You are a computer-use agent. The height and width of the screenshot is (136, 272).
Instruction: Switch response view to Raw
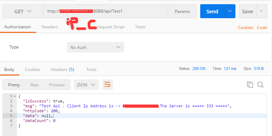(x=34, y=85)
